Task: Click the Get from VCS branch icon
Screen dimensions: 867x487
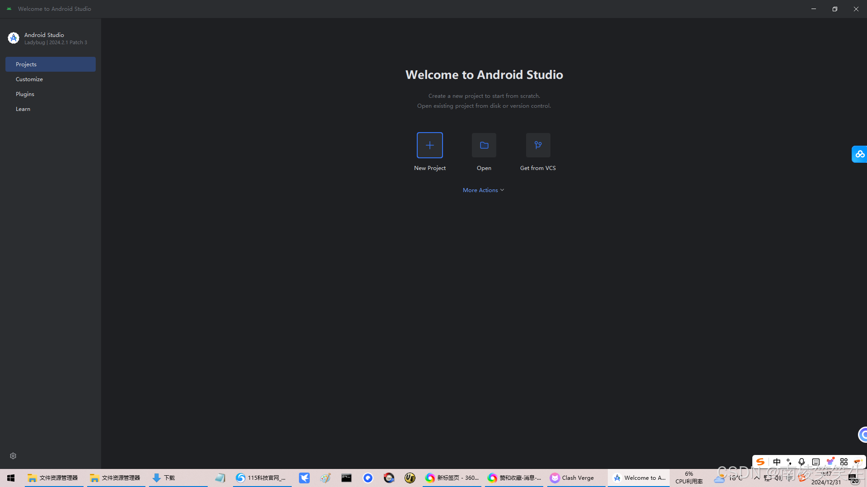Action: coord(538,145)
